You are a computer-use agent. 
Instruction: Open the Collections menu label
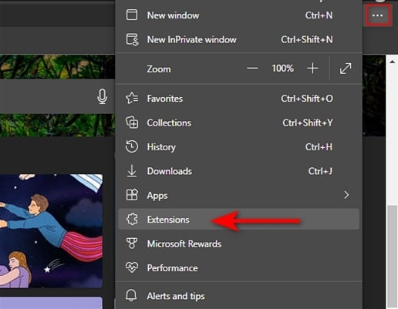(169, 123)
